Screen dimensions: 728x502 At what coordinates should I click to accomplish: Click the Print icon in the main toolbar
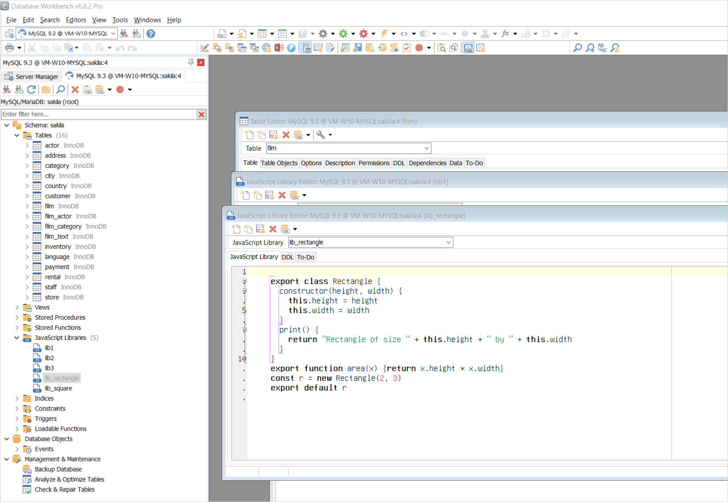point(9,48)
